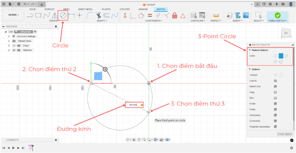296x153 pixels.
Task: Open the DESIGN workspace dropdown
Action: pos(14,15)
